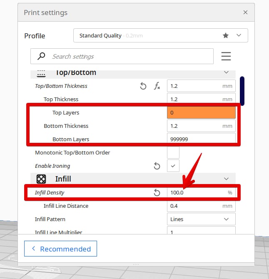The image size is (269, 279).
Task: Click the Bottom Layers setting label
Action: click(x=71, y=139)
